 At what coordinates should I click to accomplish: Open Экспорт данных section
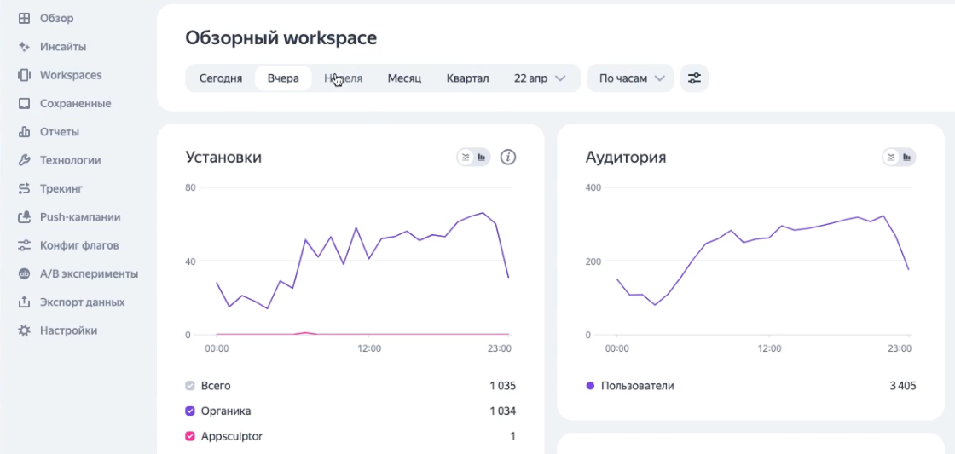coord(82,302)
